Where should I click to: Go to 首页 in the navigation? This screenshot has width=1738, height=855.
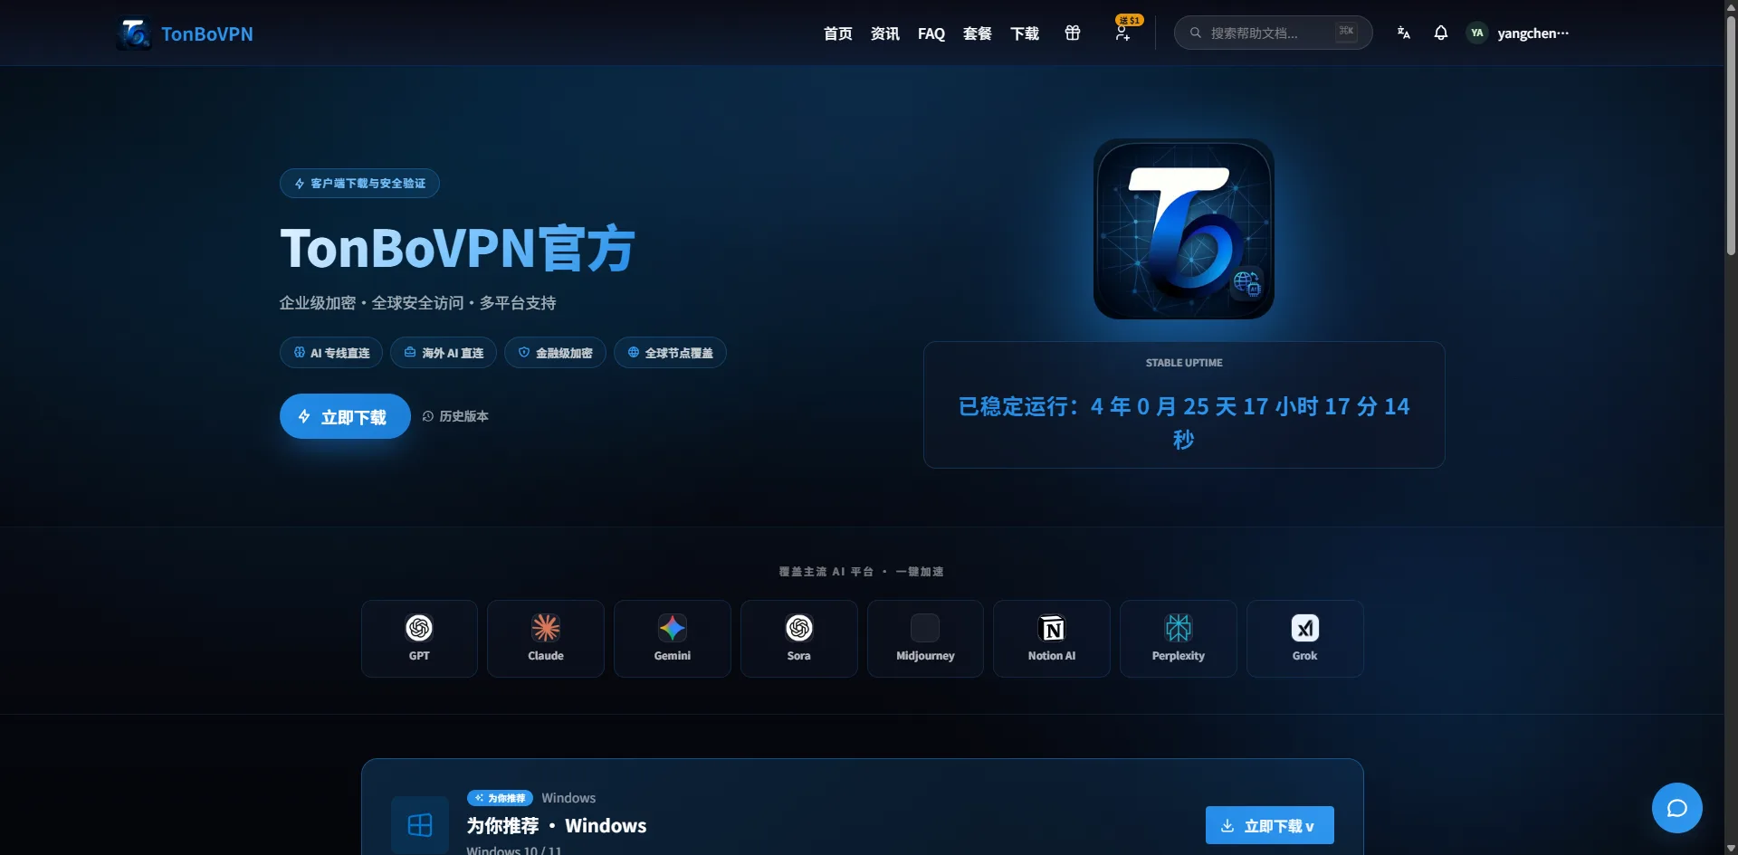[837, 33]
